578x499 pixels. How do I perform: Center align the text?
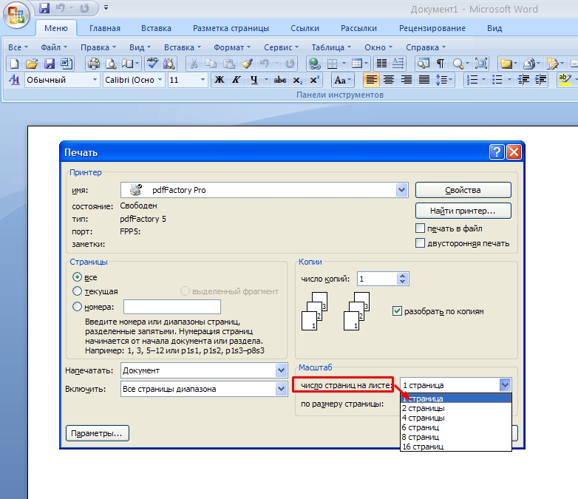tap(389, 80)
